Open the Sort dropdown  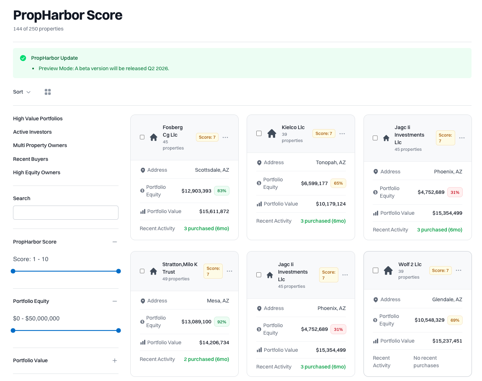pyautogui.click(x=22, y=92)
